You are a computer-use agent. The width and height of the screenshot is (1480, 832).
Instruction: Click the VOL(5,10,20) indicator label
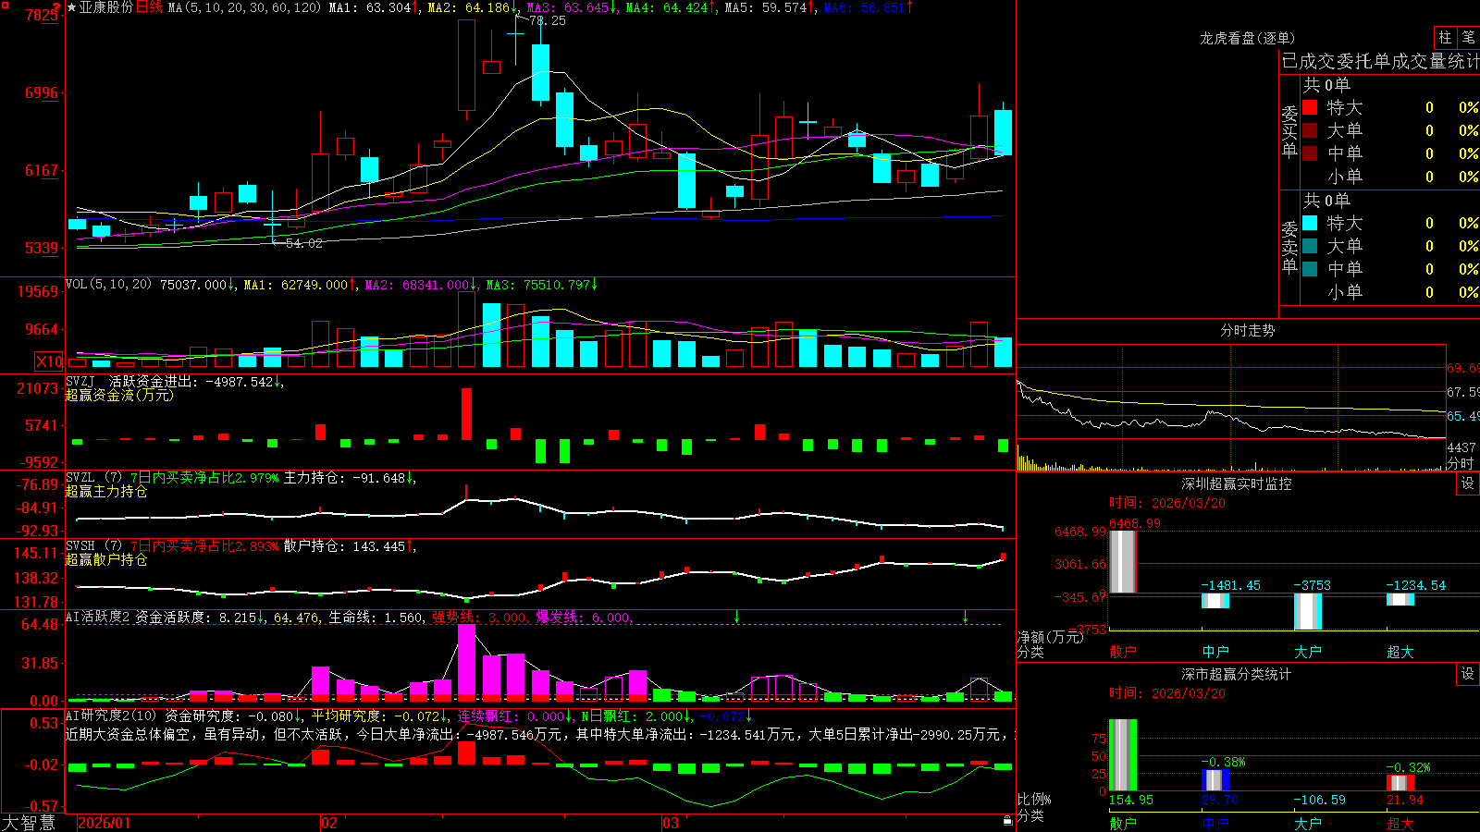[x=108, y=284]
